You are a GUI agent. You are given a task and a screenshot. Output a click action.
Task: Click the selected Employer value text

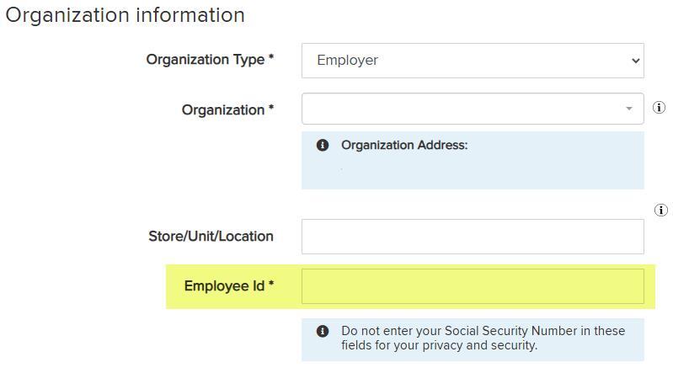[347, 61]
